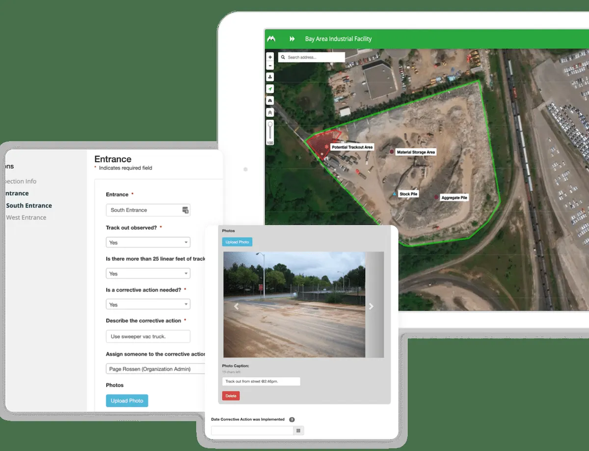Click the list icon in Entrance field
Image resolution: width=589 pixels, height=451 pixels.
coord(185,210)
